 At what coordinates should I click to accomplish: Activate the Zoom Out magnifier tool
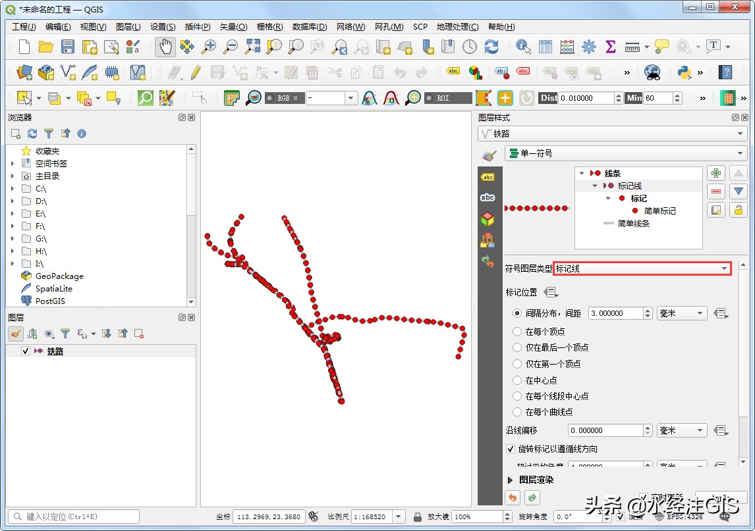pyautogui.click(x=231, y=47)
